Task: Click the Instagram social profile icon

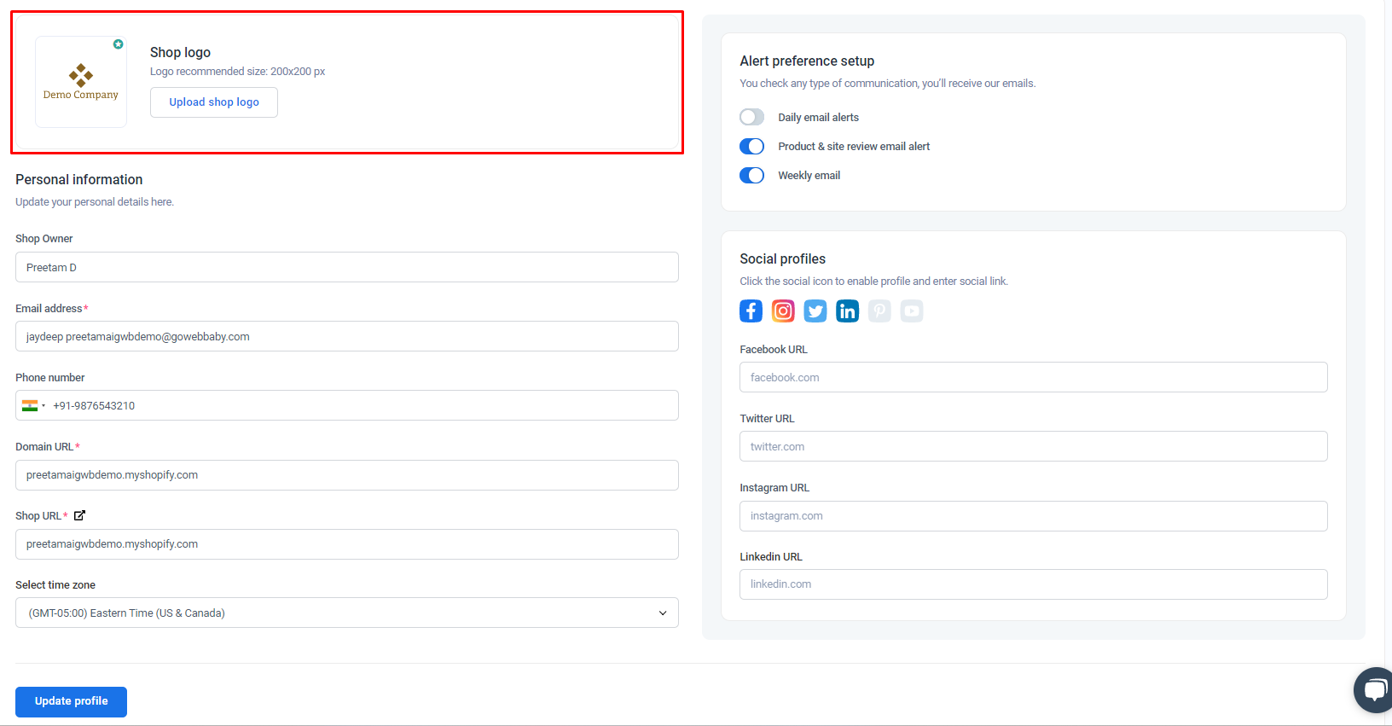Action: [x=783, y=311]
